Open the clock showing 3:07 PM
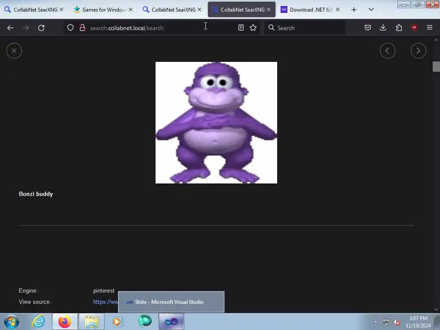 coord(418,322)
